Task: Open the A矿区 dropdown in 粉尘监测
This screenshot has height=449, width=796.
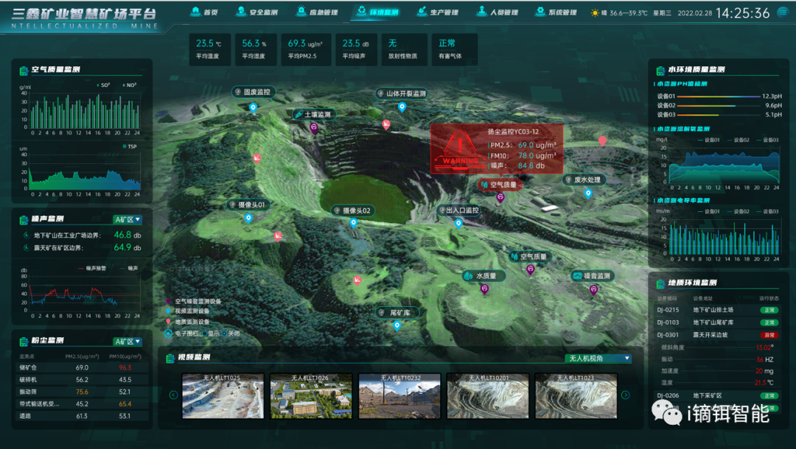Action: point(128,342)
